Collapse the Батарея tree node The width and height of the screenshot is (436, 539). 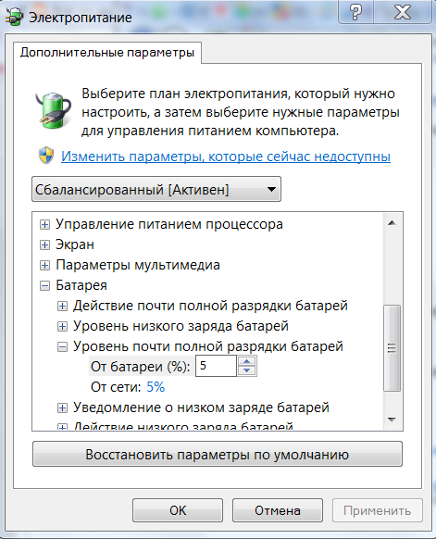tap(44, 285)
